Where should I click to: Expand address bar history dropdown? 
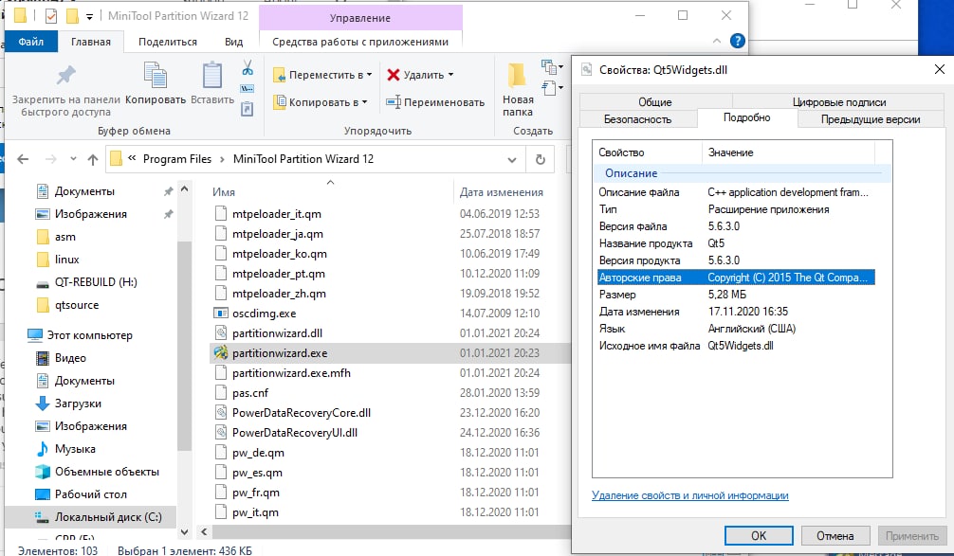tap(512, 160)
